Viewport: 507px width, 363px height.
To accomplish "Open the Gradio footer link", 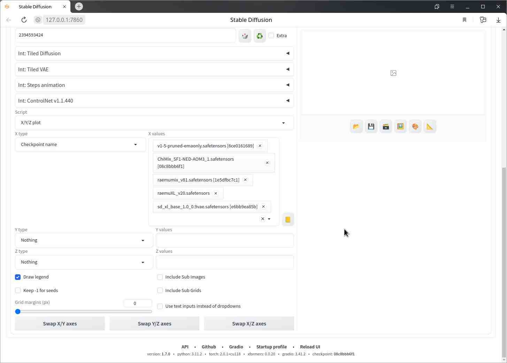I will click(x=236, y=347).
